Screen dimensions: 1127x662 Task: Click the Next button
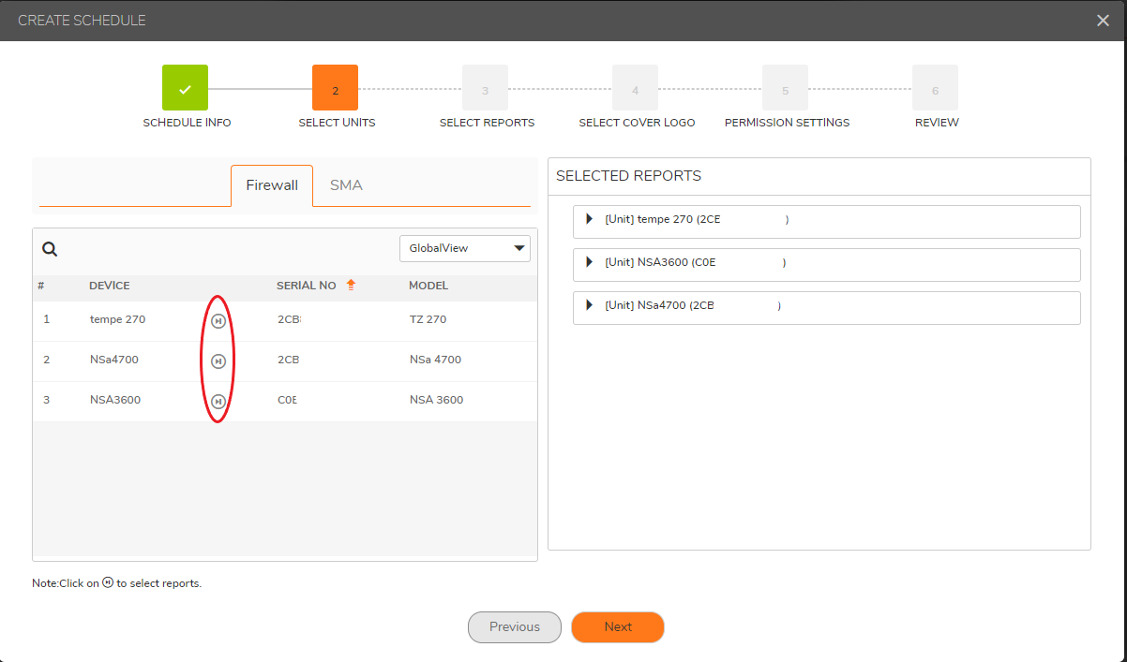(617, 627)
